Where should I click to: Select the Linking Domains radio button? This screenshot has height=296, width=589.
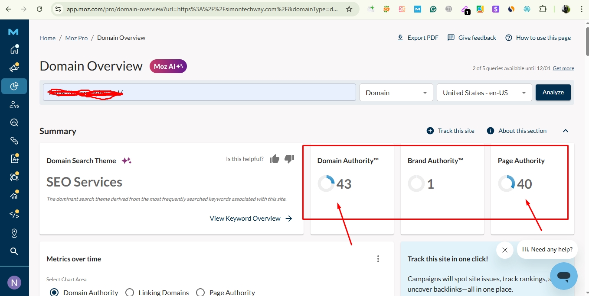(129, 293)
